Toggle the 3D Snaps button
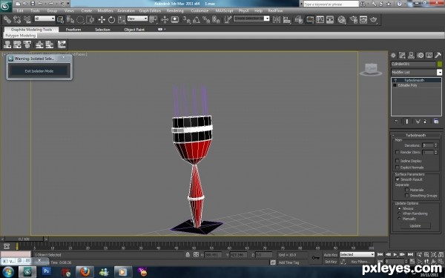The image size is (445, 278). [186, 19]
